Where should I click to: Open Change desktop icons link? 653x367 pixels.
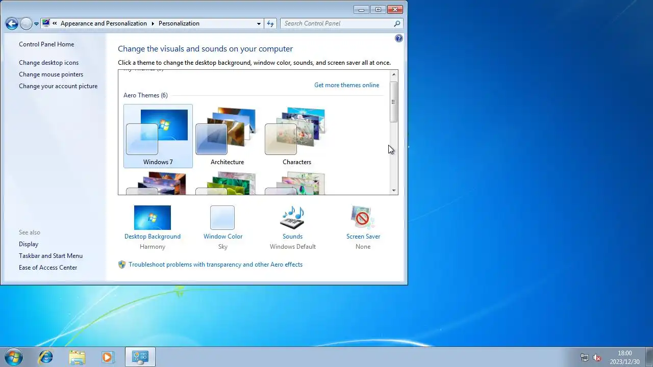[x=49, y=63]
